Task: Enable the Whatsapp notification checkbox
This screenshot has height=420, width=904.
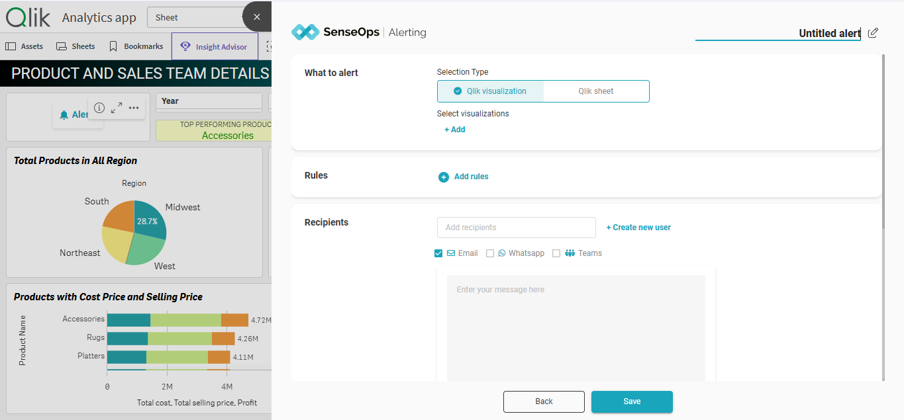Action: (490, 253)
